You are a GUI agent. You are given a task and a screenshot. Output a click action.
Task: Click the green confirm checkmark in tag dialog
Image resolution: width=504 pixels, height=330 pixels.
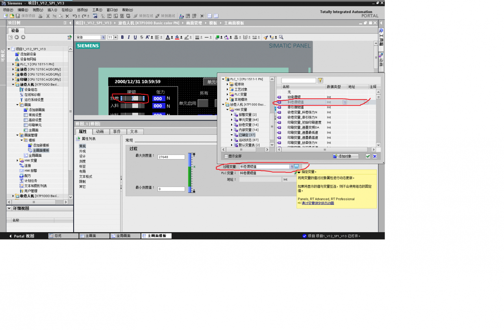pyautogui.click(x=368, y=156)
